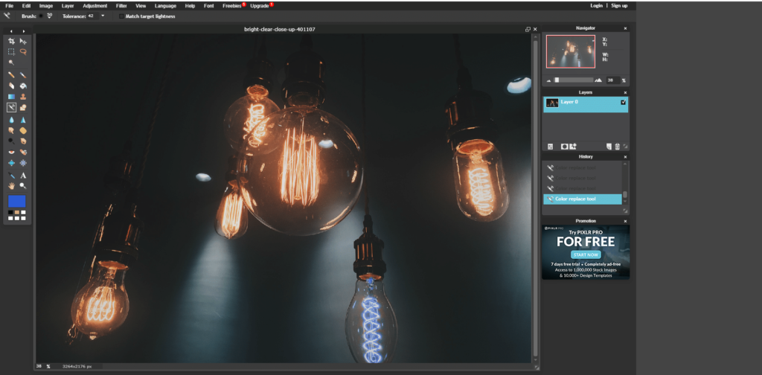Image resolution: width=762 pixels, height=375 pixels.
Task: Select the Sharpen tool
Action: (23, 120)
